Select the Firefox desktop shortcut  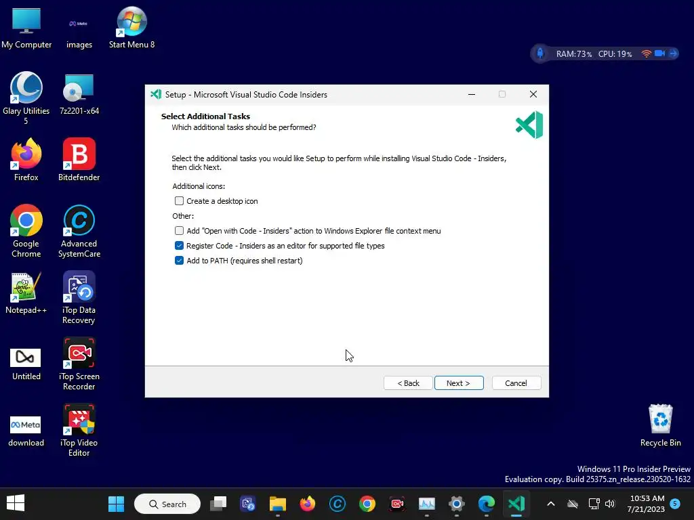pyautogui.click(x=26, y=160)
